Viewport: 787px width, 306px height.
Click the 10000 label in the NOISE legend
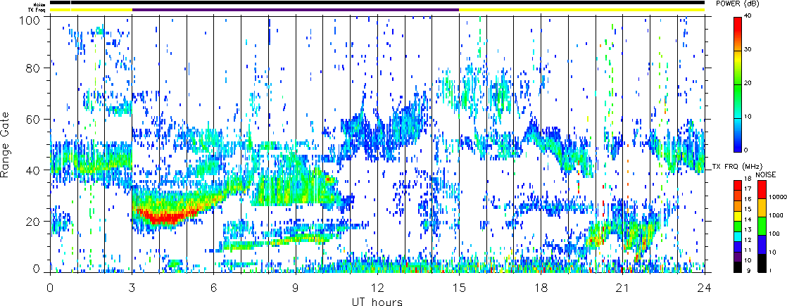coord(778,197)
